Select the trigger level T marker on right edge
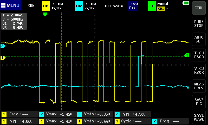The width and height of the screenshot is (208, 125). pos(186,55)
